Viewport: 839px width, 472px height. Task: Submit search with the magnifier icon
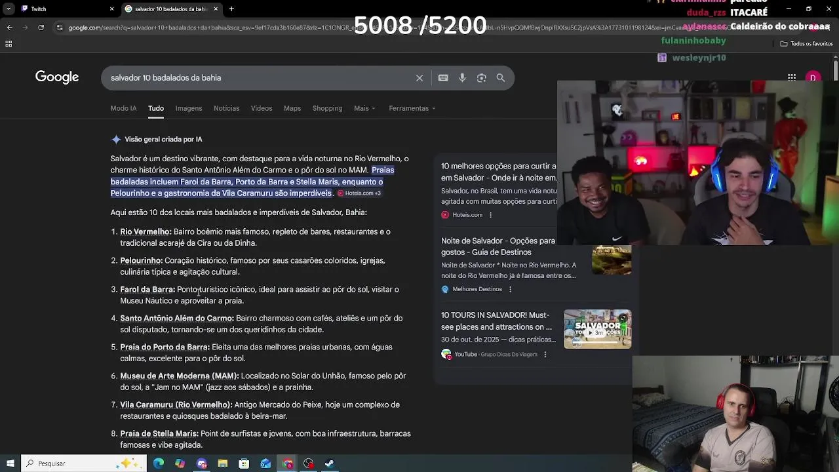[501, 78]
